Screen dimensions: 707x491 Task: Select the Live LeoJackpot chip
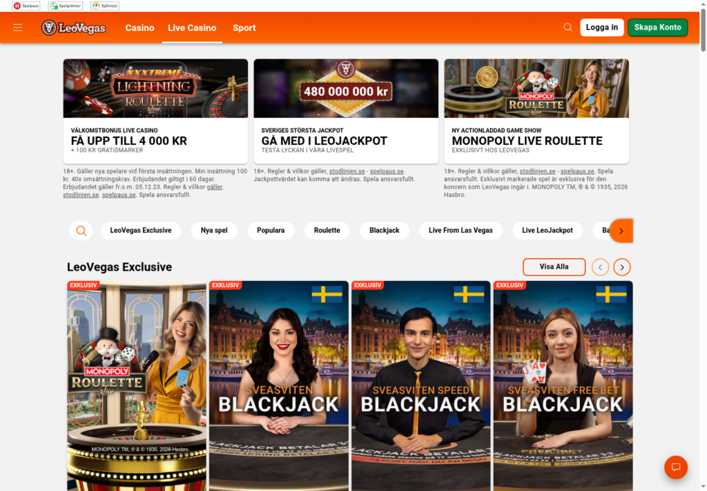click(x=548, y=231)
